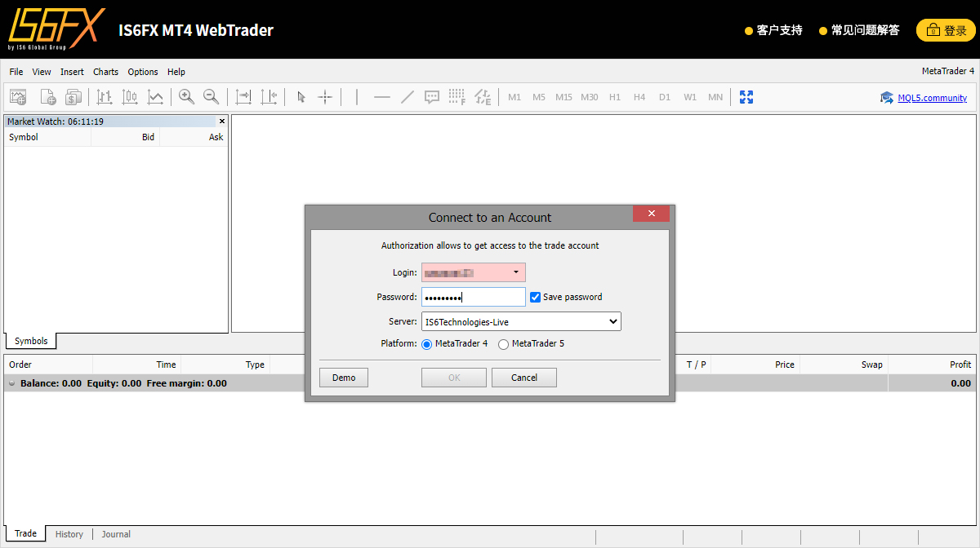980x548 pixels.
Task: Select H1 timeframe
Action: (615, 97)
